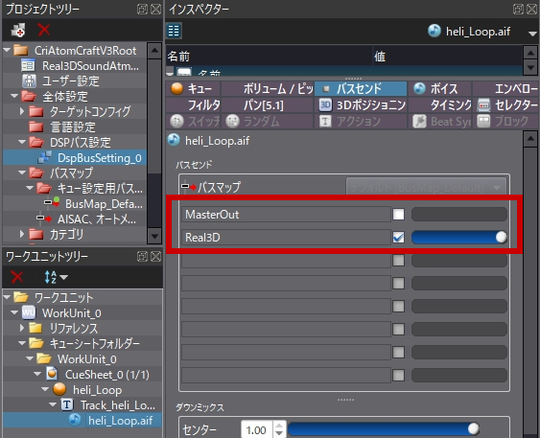Select the ユーザー設定 icon in project tree

click(29, 81)
